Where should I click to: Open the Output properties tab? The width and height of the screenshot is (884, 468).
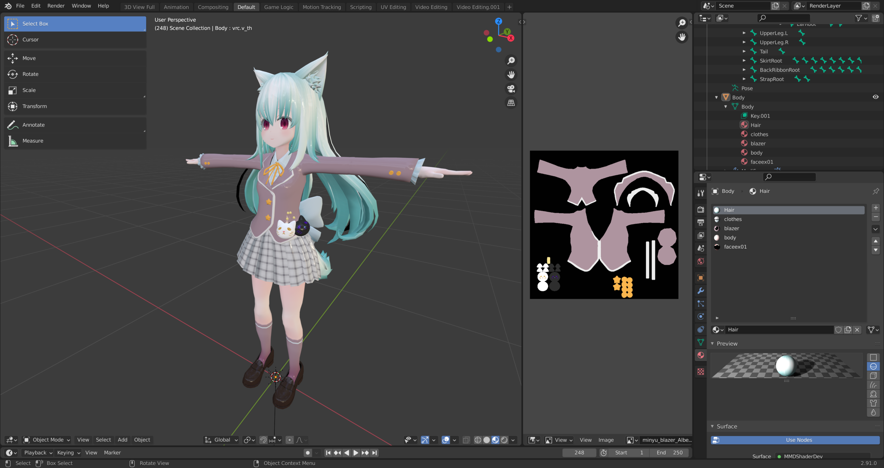tap(701, 222)
